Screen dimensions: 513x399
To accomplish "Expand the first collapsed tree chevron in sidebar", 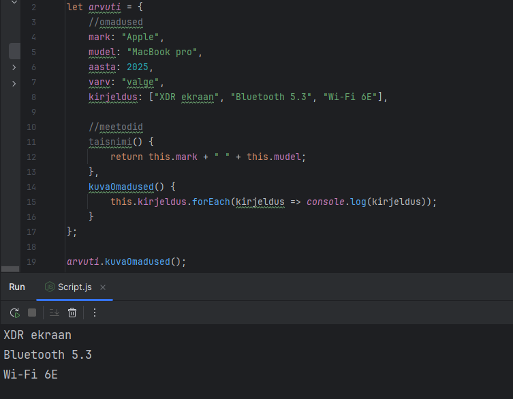I will [x=14, y=67].
